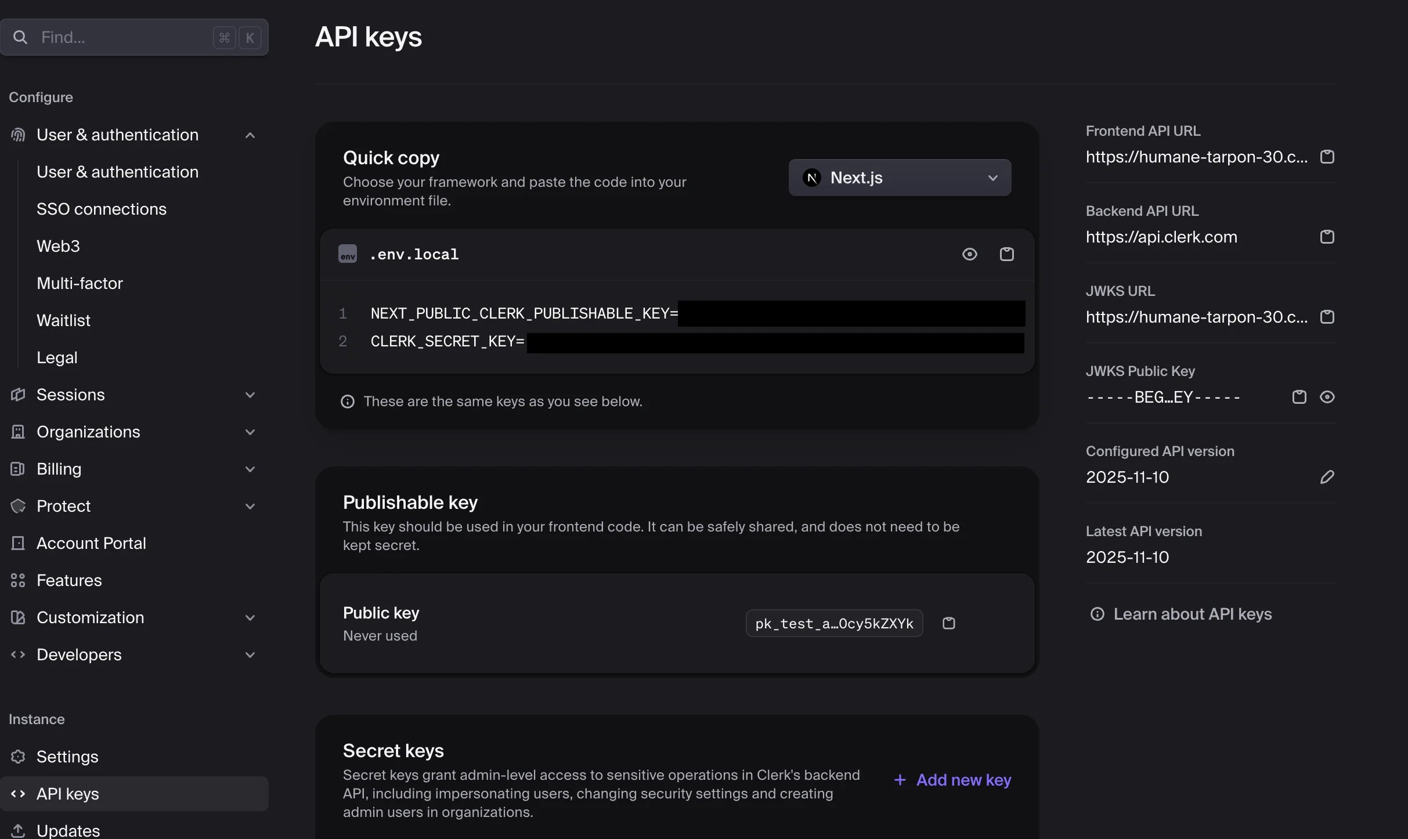This screenshot has width=1408, height=839.
Task: Open Multi-factor settings
Action: pyautogui.click(x=80, y=284)
